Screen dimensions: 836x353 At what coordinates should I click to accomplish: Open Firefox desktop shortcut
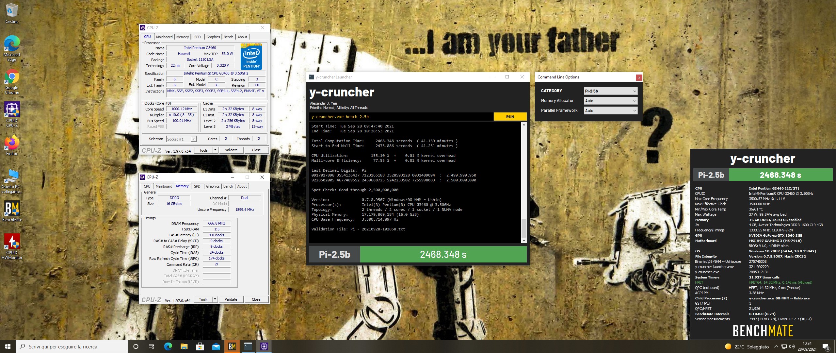[x=12, y=145]
